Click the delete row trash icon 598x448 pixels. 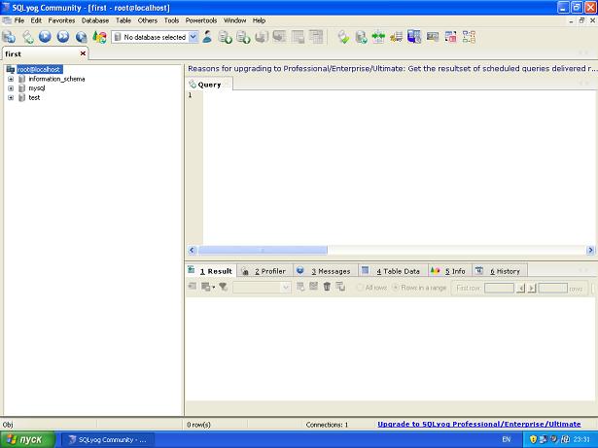327,287
